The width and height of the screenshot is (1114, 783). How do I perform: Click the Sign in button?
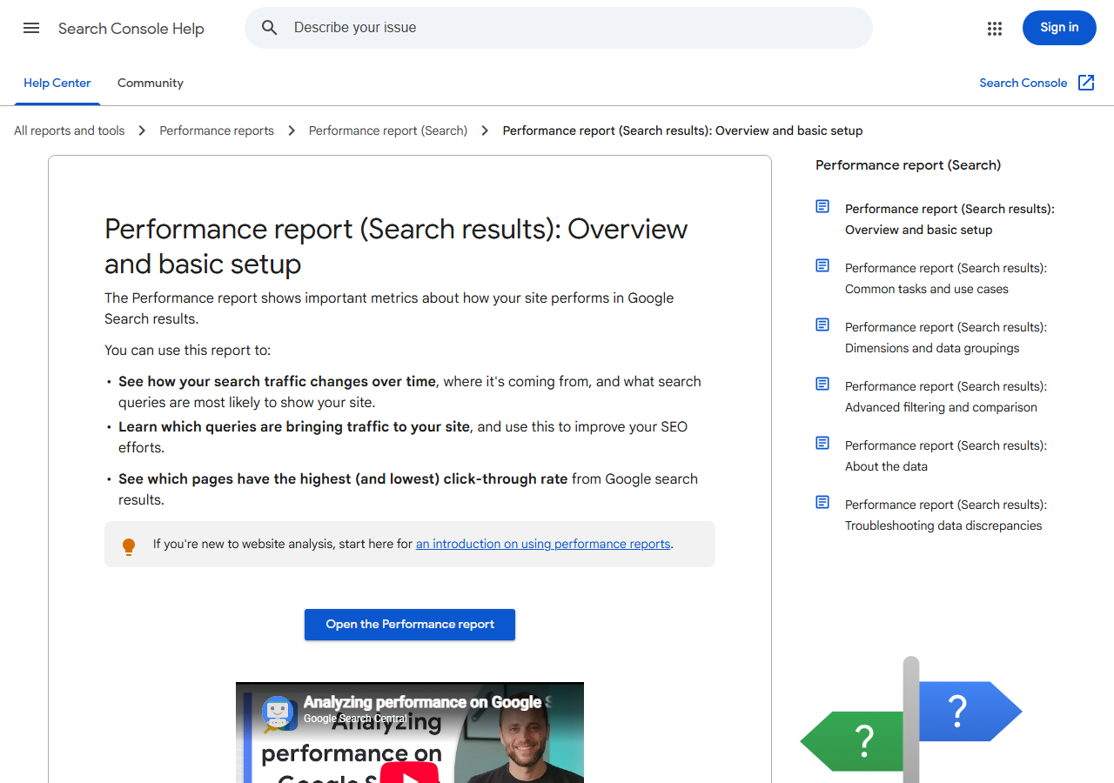click(x=1059, y=28)
